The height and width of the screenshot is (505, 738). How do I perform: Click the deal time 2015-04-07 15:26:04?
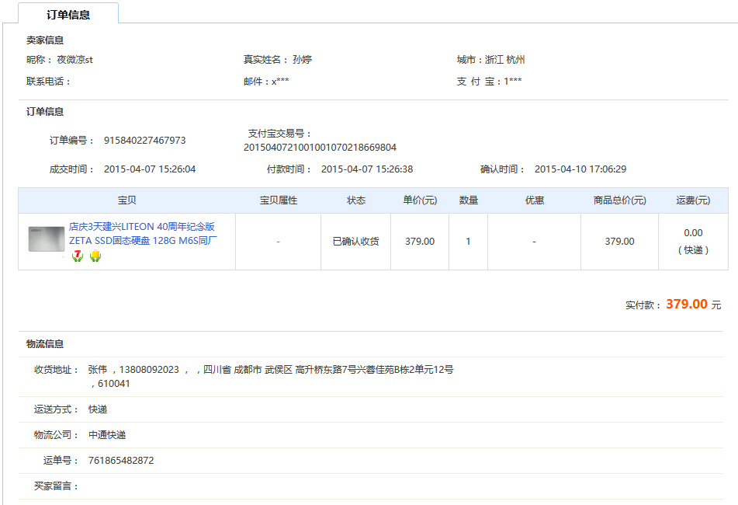(x=150, y=169)
